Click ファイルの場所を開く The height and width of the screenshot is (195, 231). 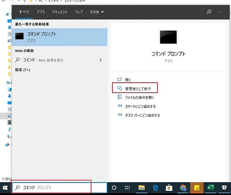[140, 97]
